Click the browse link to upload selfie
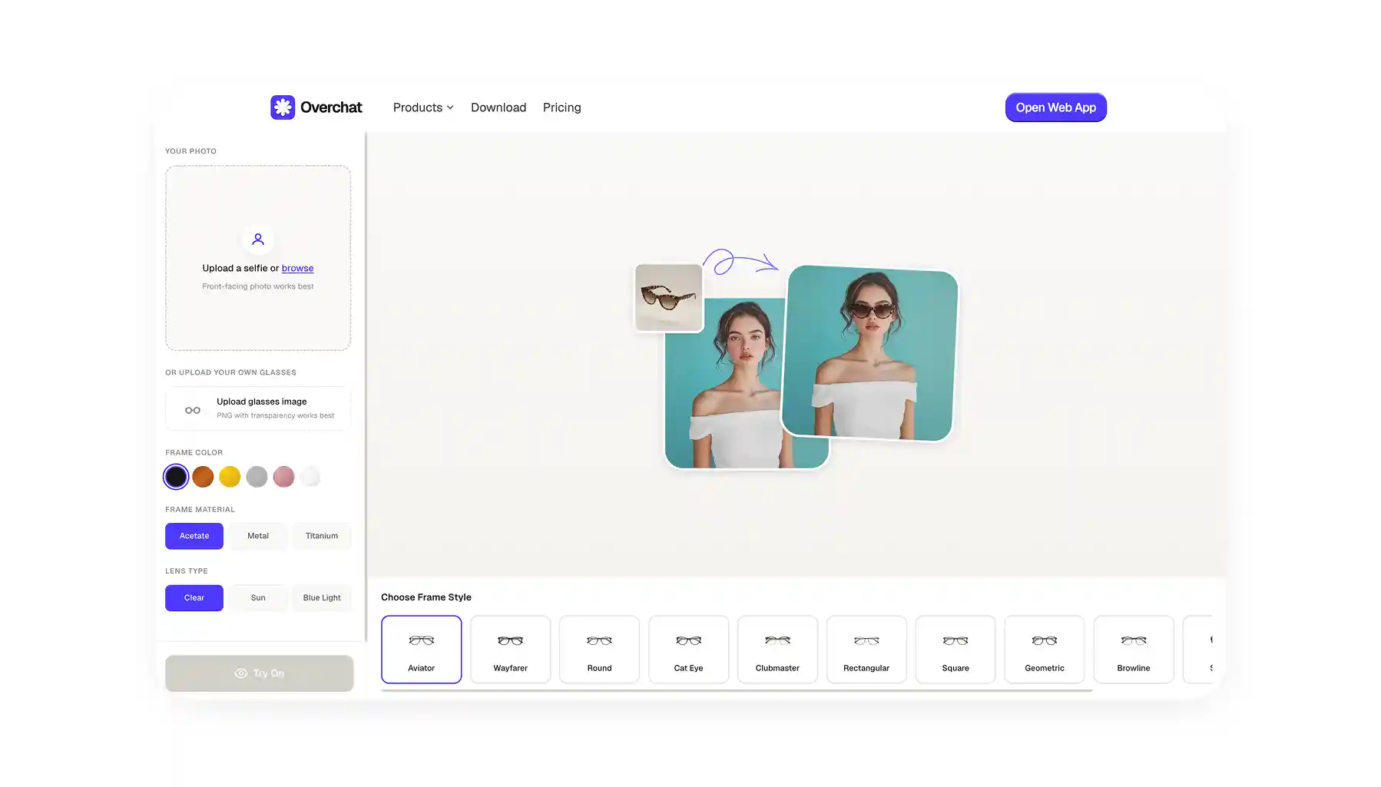Viewport: 1381px width, 787px height. [297, 268]
